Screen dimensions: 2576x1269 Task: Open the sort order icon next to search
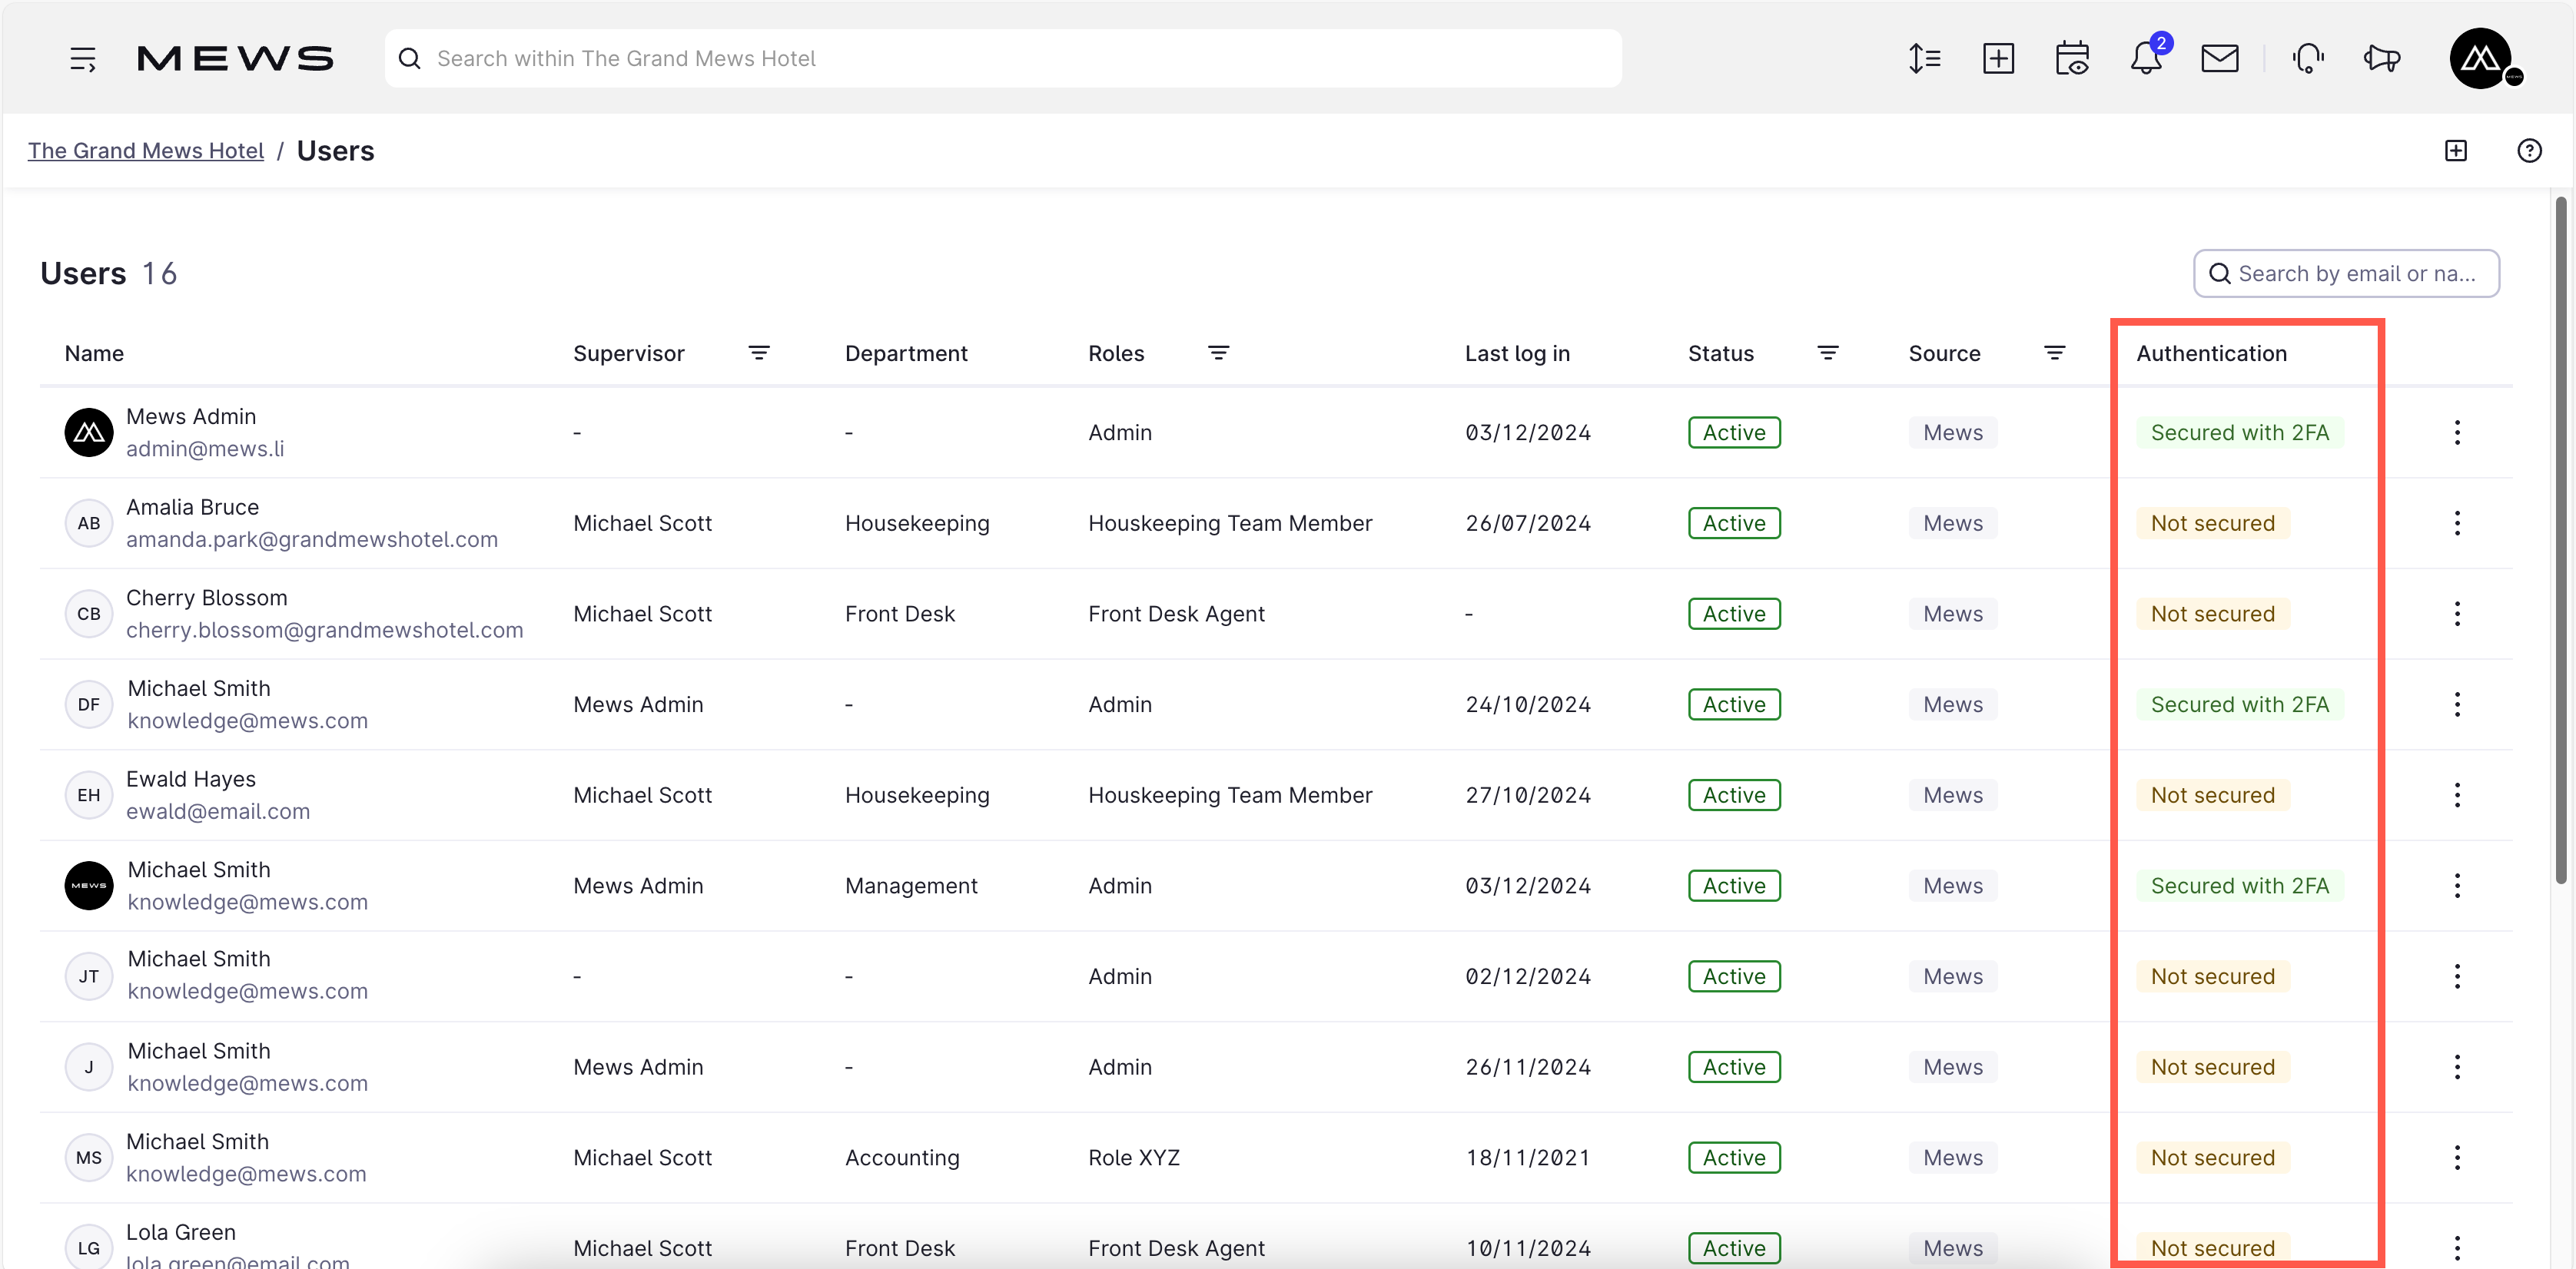[1925, 58]
